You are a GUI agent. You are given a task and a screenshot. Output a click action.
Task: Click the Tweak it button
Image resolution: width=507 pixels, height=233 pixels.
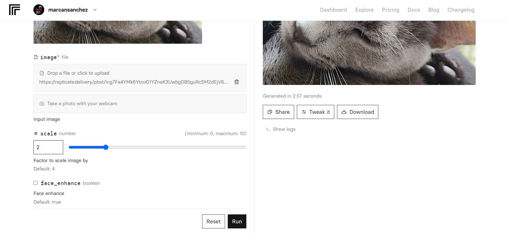[315, 112]
